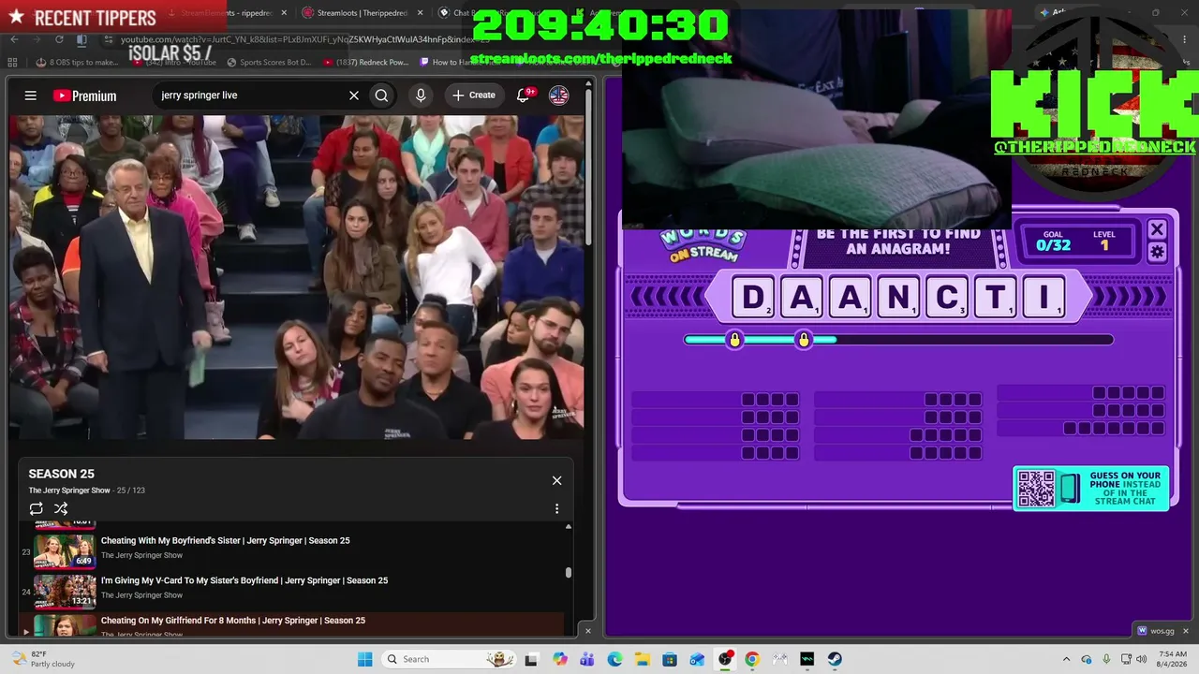Screen dimensions: 1199x674
Task: Open '8 OBS tips to make...' bookmark
Action: click(x=77, y=63)
